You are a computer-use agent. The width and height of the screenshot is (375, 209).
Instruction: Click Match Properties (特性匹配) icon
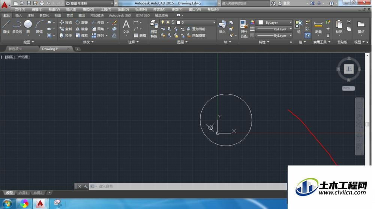coord(244,29)
